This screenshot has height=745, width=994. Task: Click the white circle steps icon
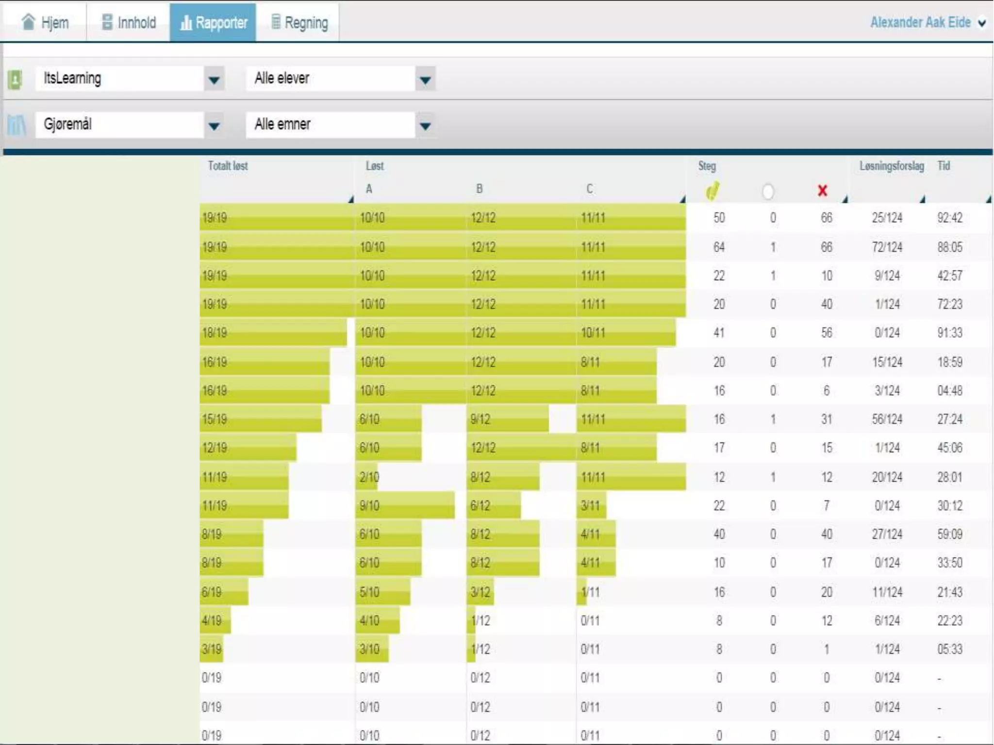pyautogui.click(x=768, y=192)
